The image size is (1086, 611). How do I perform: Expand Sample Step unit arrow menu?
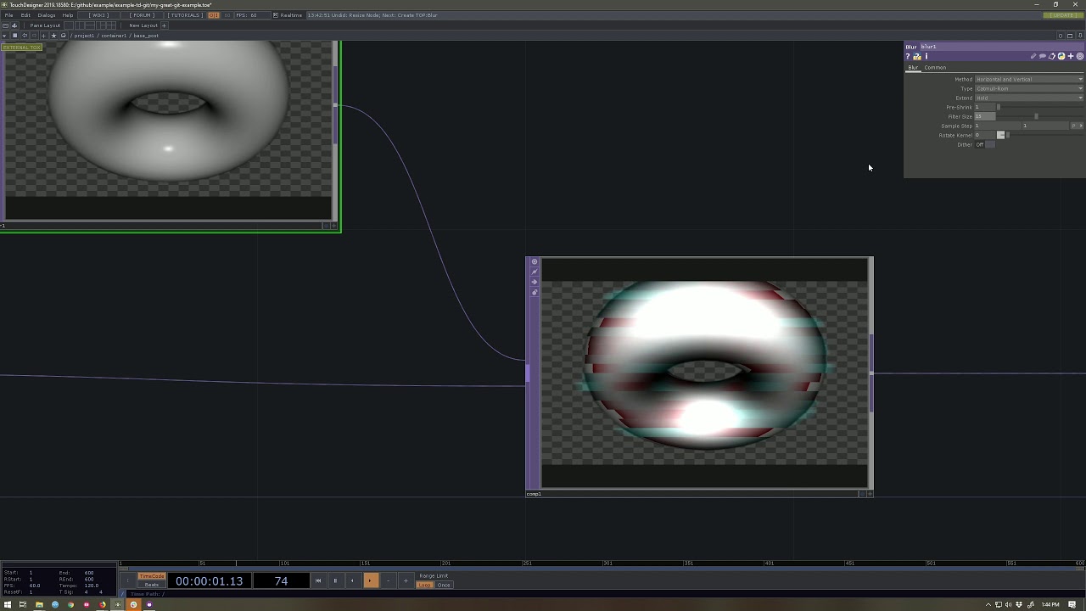coord(1081,126)
